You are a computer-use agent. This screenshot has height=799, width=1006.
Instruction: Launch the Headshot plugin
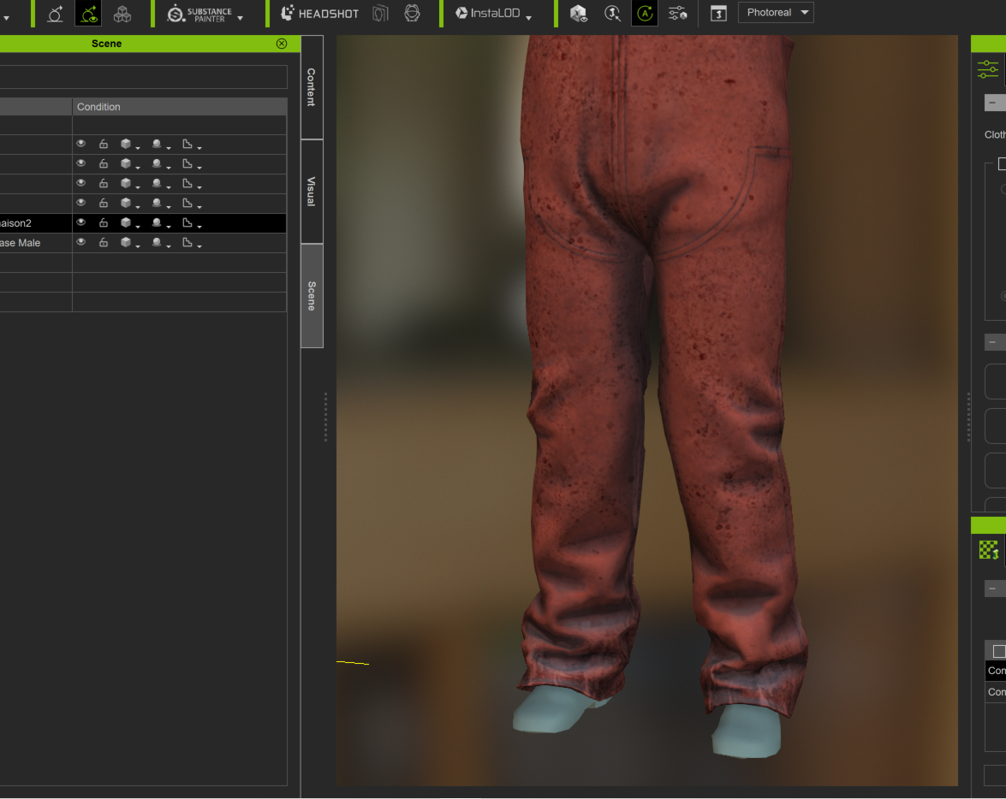pos(320,14)
